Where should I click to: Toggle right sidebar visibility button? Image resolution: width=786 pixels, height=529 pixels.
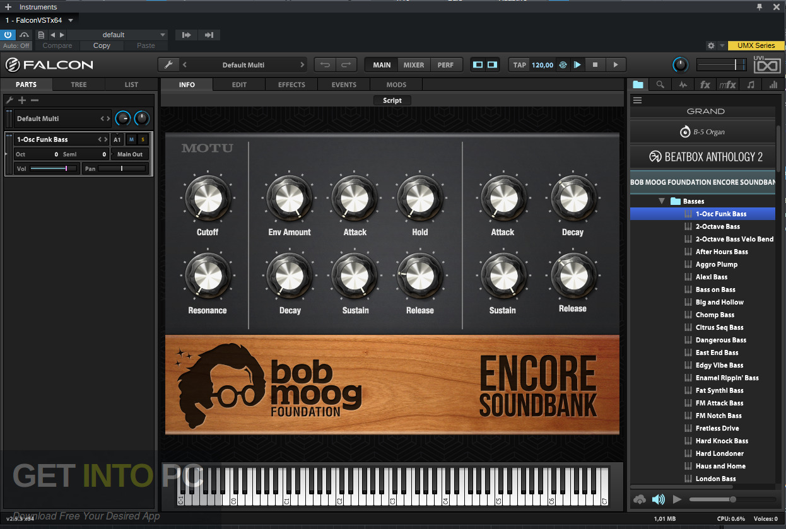click(492, 64)
